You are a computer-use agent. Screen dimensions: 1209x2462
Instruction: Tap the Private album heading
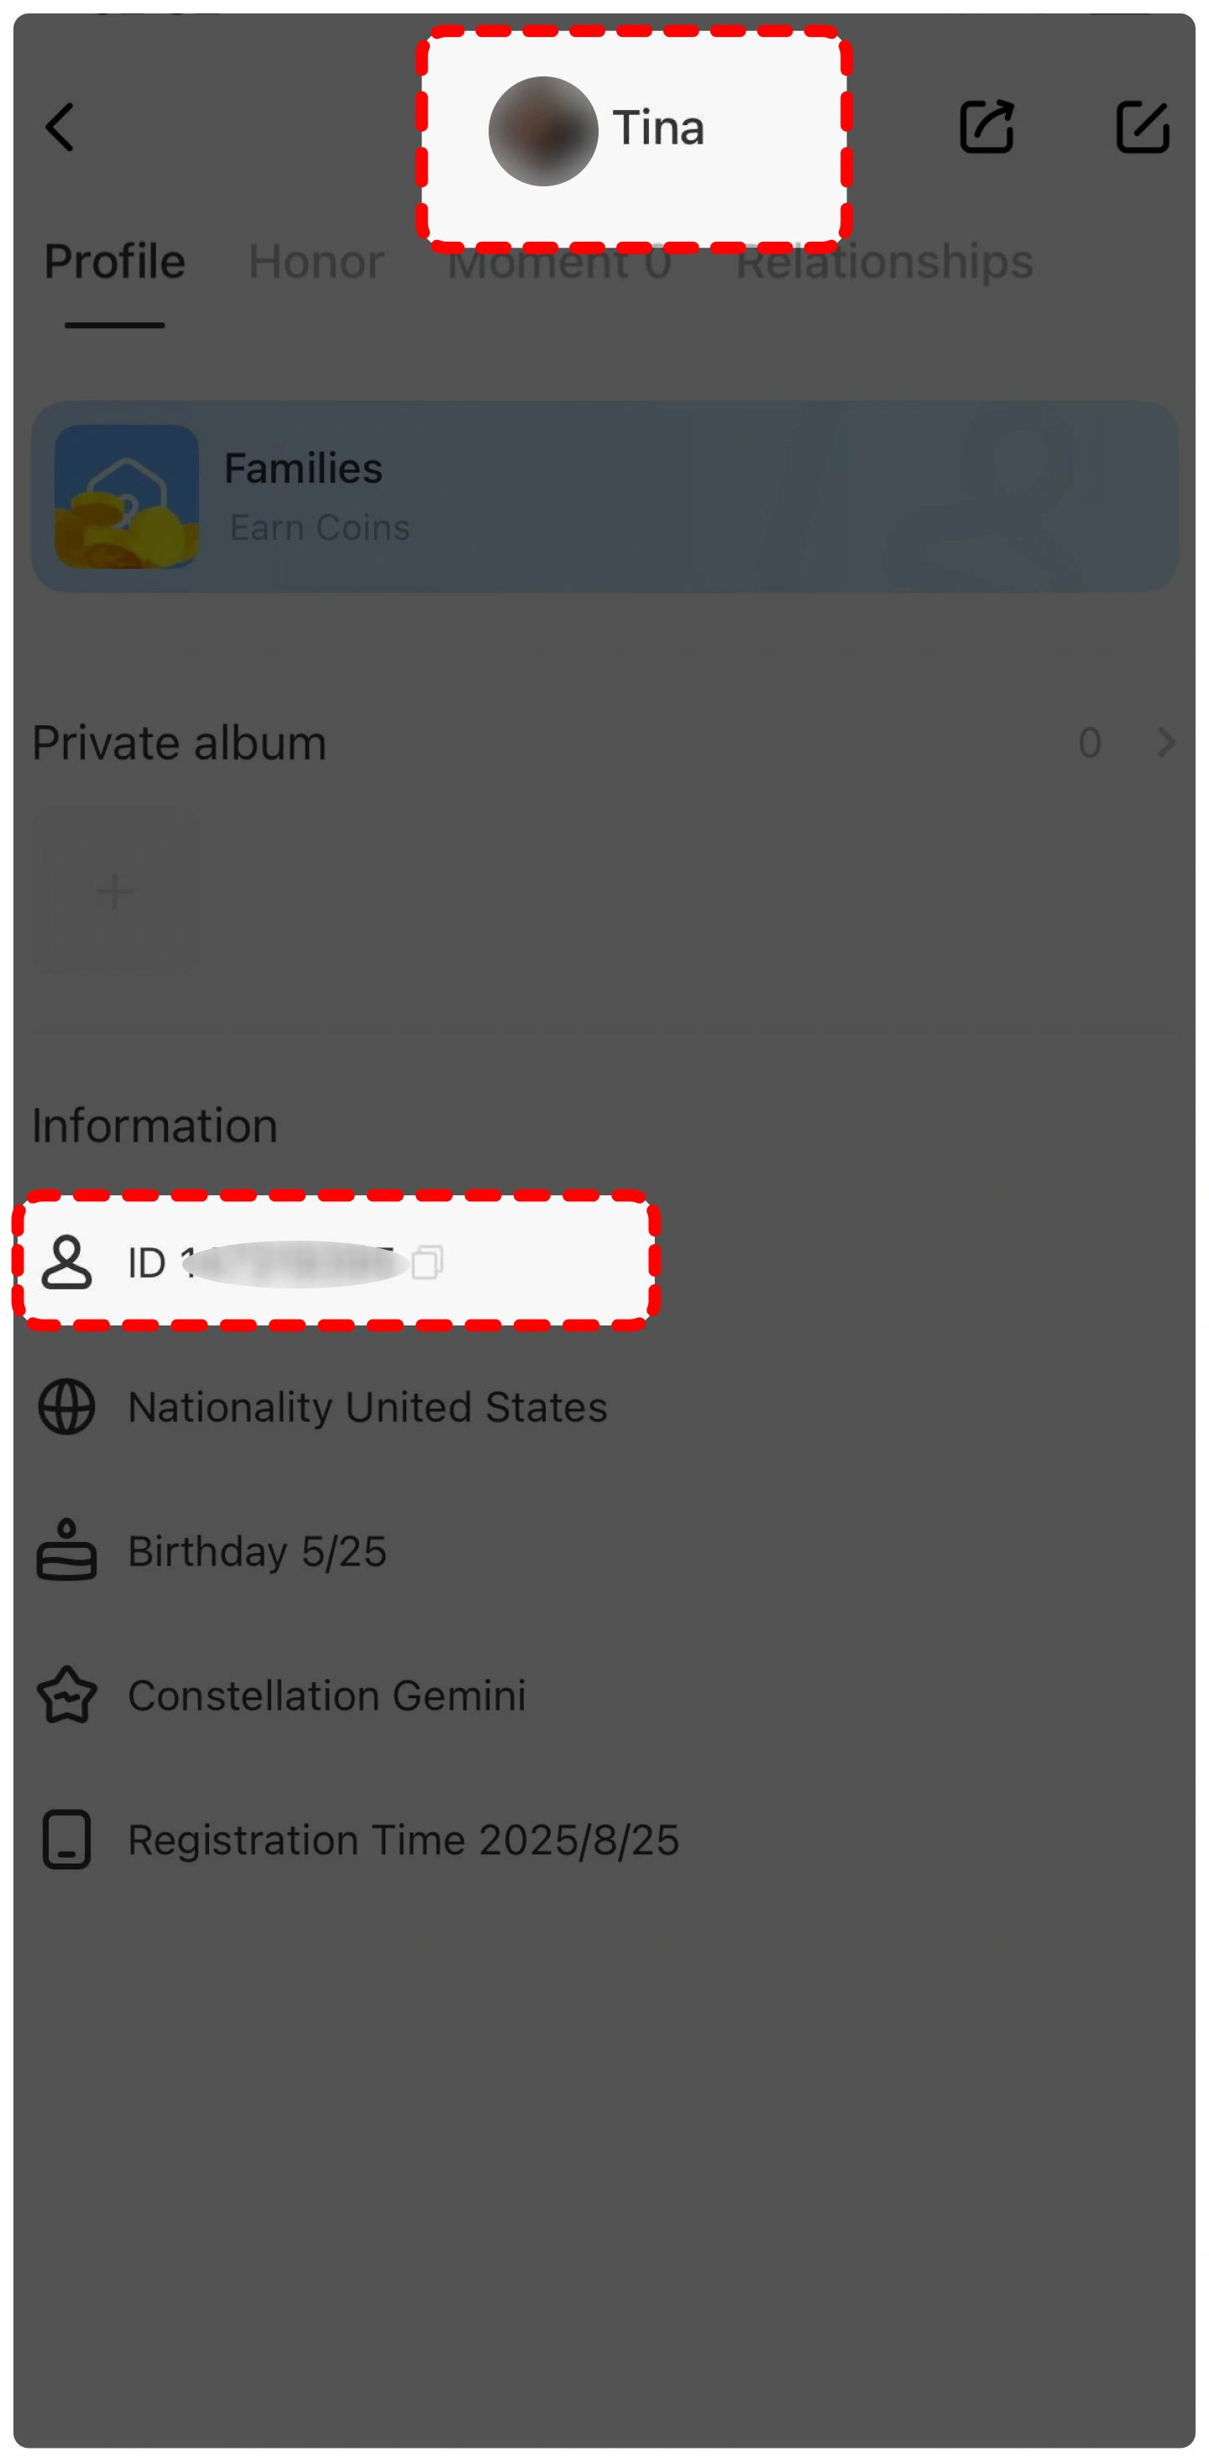click(180, 743)
